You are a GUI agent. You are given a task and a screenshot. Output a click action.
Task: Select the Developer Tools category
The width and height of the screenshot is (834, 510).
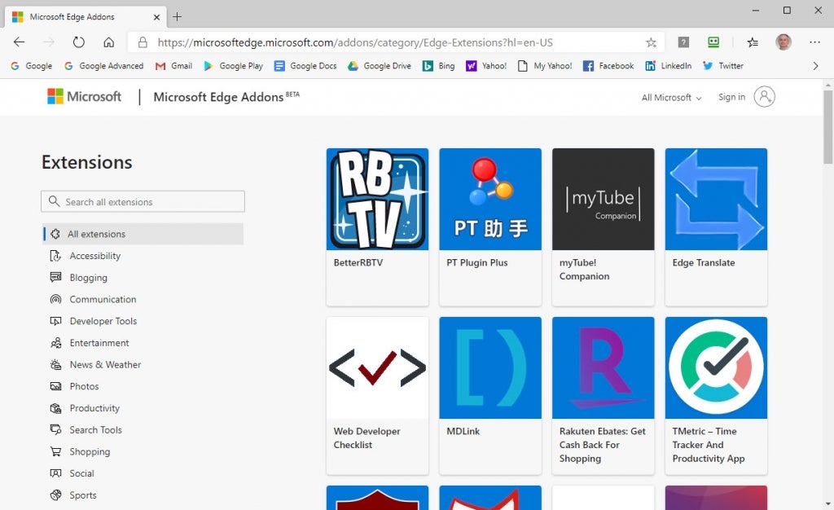103,321
